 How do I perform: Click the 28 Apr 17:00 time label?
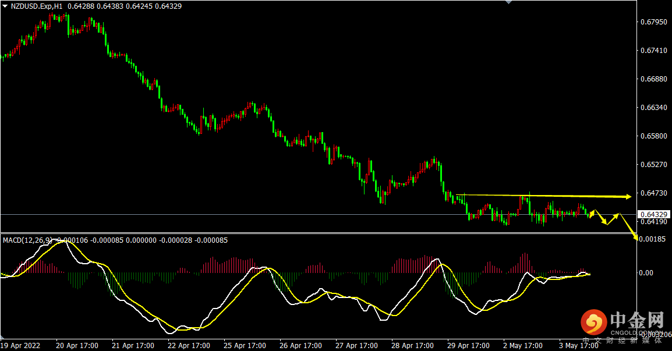pos(412,345)
